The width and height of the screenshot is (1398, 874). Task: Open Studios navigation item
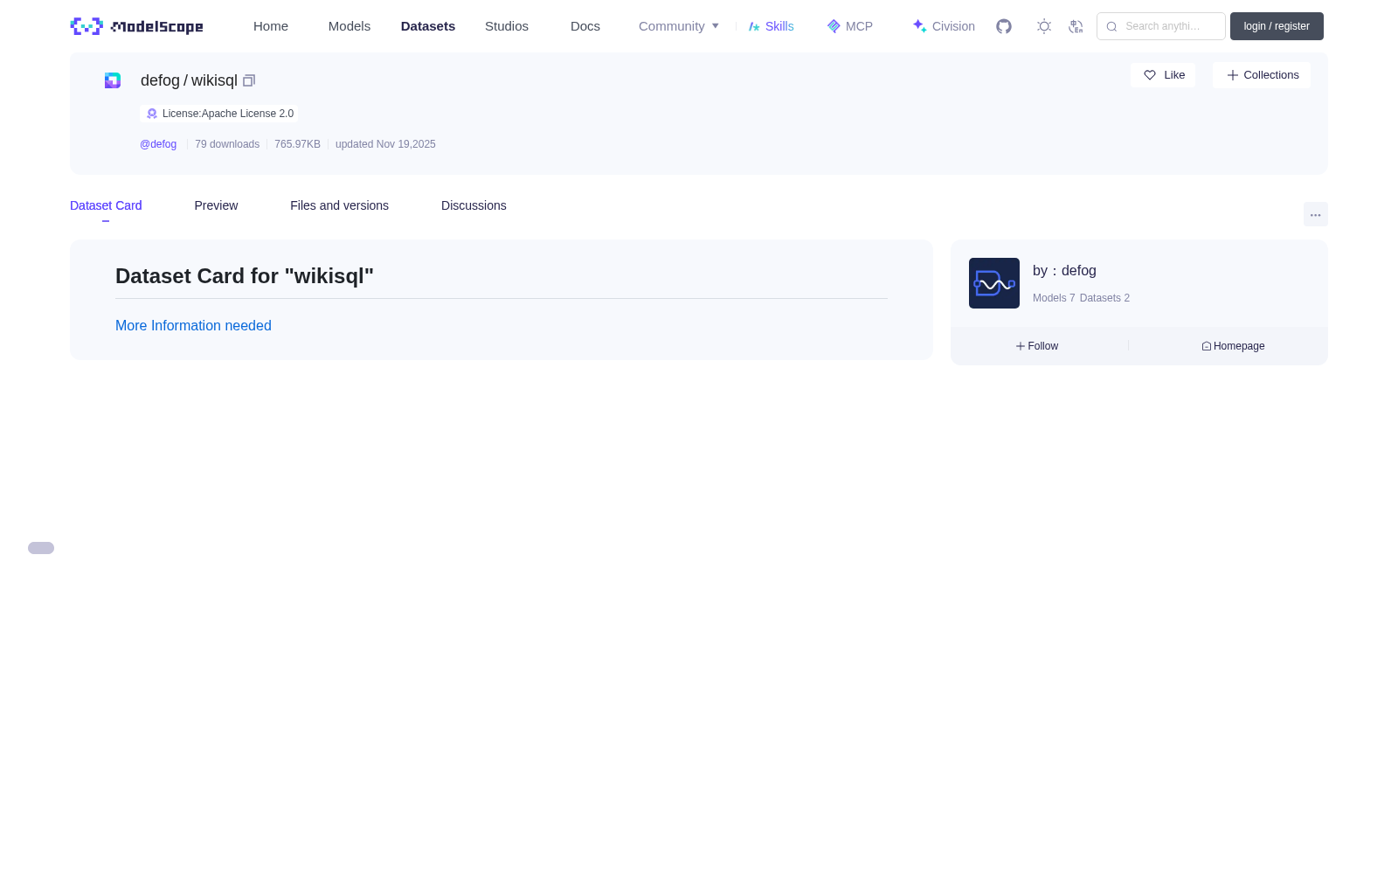pos(507,26)
